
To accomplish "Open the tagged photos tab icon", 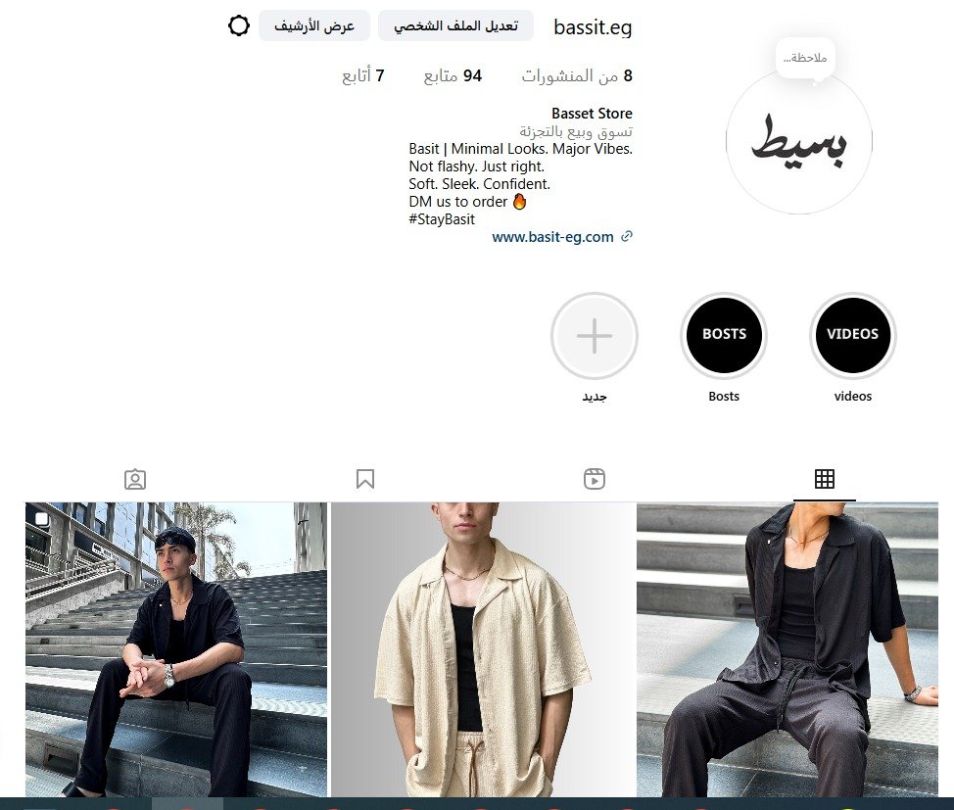I will tap(135, 479).
